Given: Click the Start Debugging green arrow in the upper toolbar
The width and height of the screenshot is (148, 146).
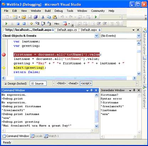Looking at the screenshot, I should 96,17.
